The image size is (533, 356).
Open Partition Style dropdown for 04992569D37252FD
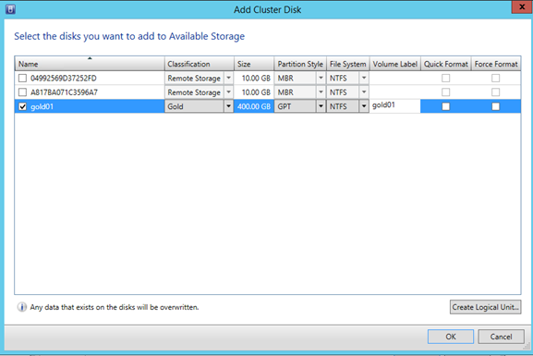321,79
